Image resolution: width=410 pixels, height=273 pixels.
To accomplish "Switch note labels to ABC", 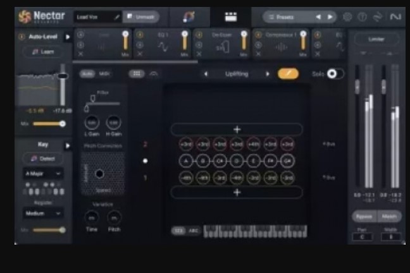I will coord(194,231).
